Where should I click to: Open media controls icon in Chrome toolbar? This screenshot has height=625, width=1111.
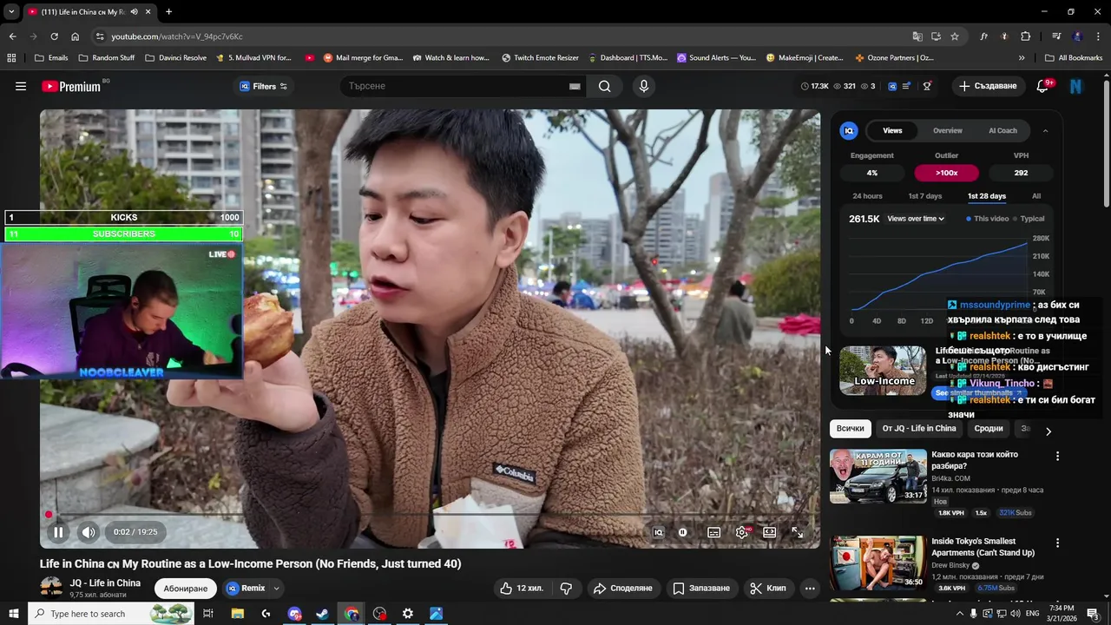coord(1056,36)
